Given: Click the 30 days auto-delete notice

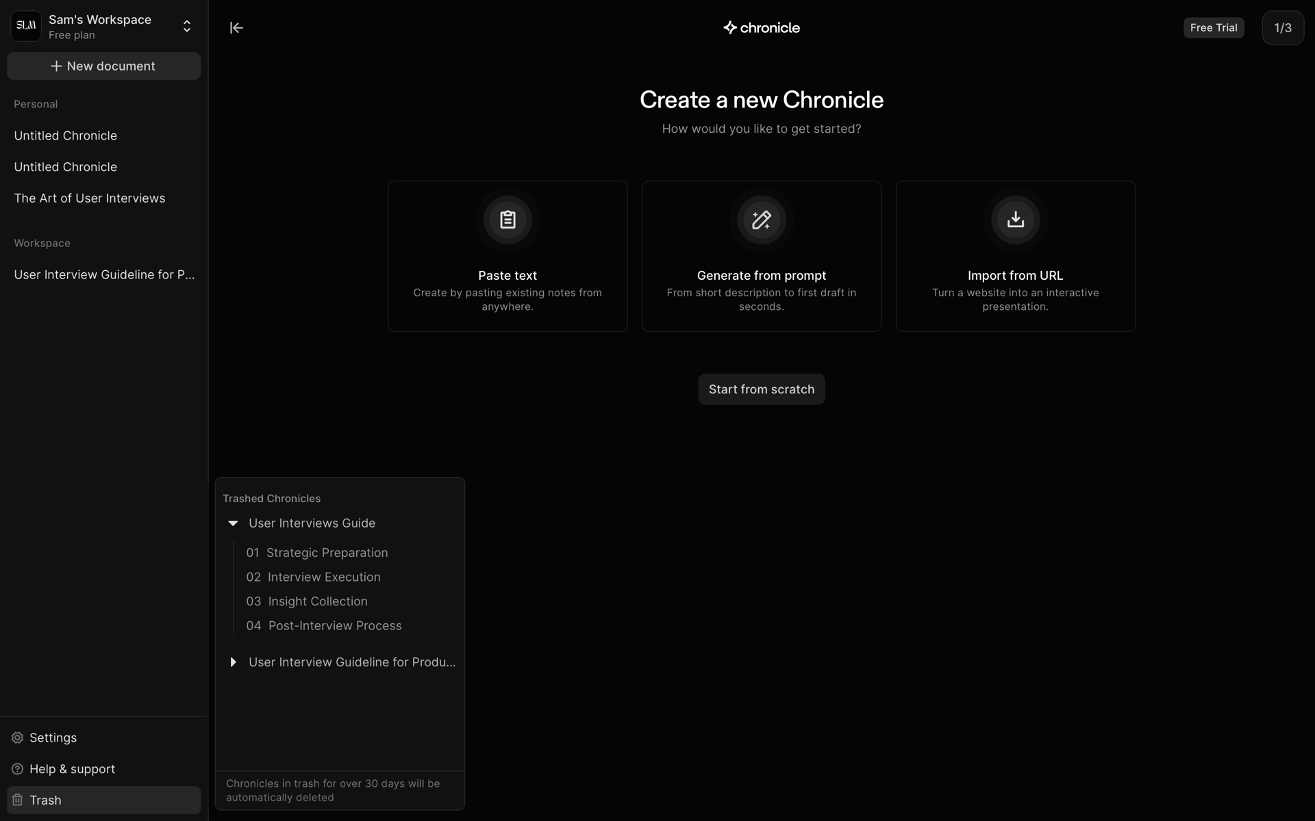Looking at the screenshot, I should pos(333,790).
